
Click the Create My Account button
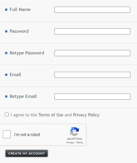pyautogui.click(x=27, y=153)
